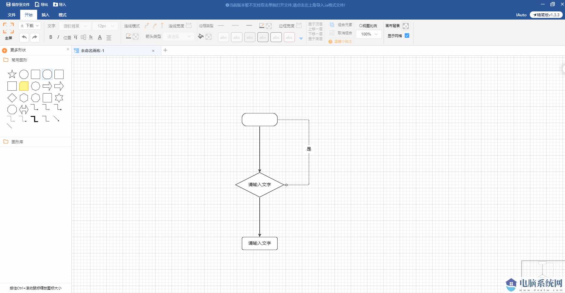Select the double-headed arrow shape

pos(24,110)
